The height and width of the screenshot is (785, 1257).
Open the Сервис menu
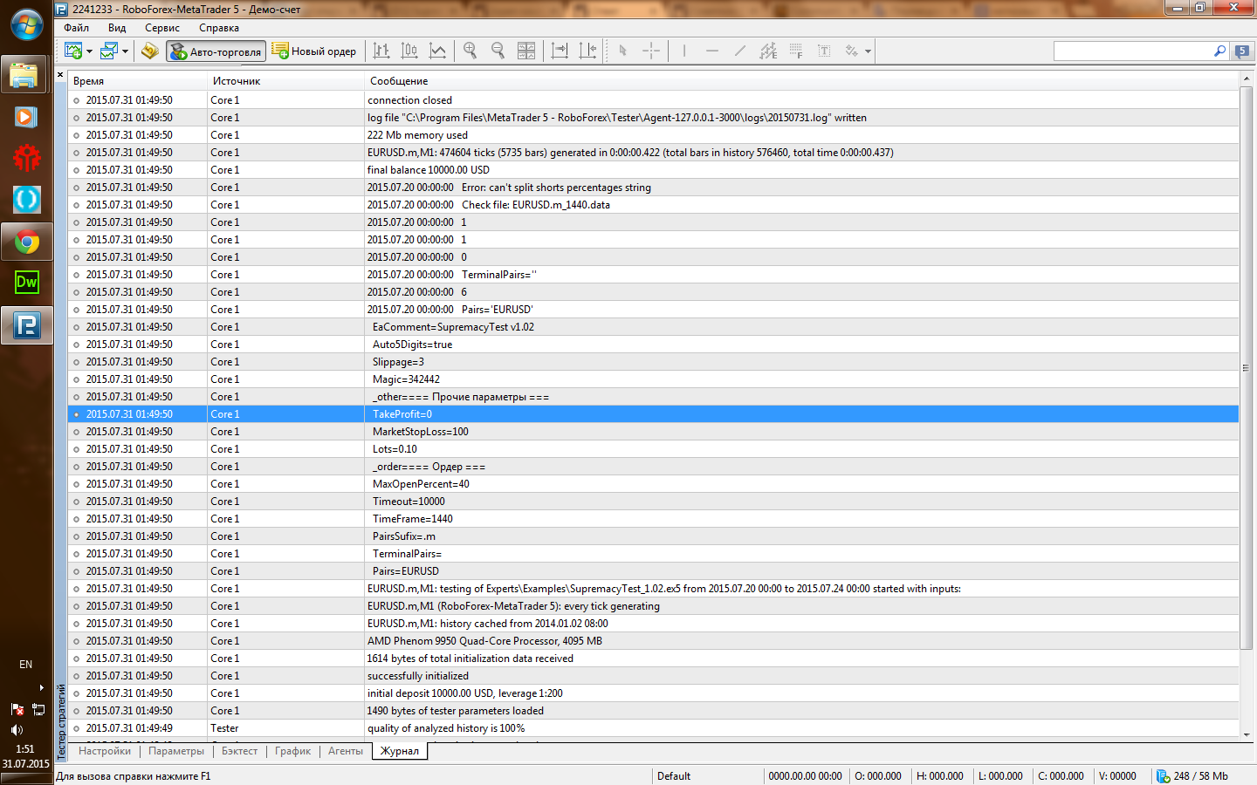(x=162, y=28)
